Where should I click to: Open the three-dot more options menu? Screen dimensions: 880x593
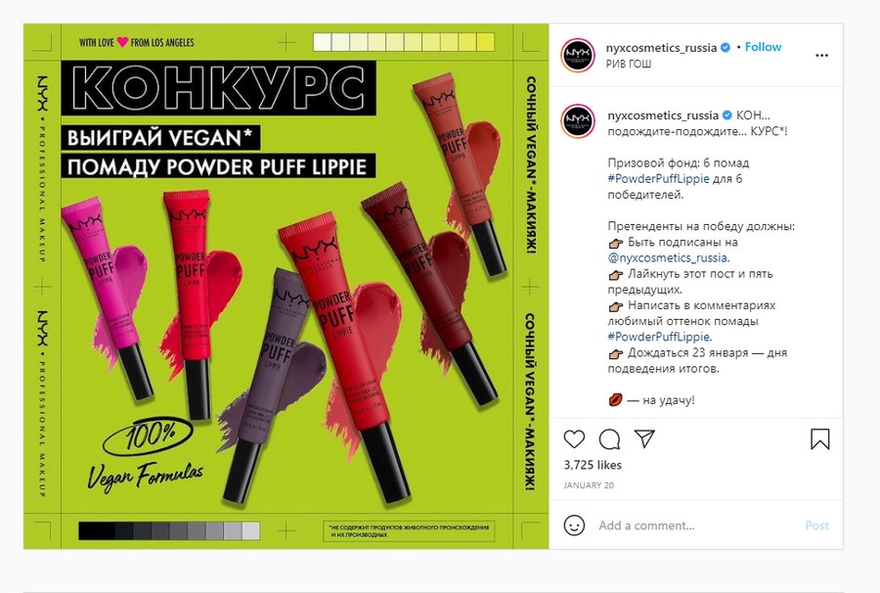821,55
